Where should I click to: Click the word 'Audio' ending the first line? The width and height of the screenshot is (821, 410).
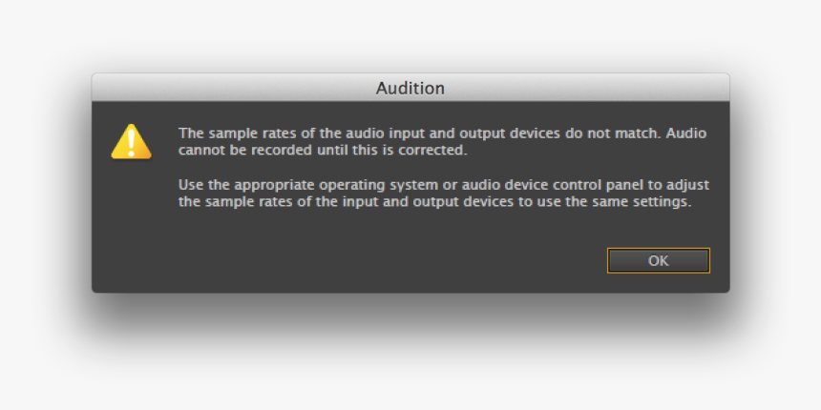686,133
